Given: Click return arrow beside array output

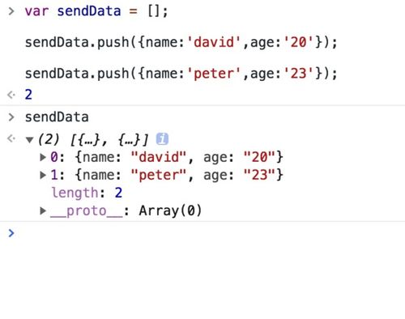Looking at the screenshot, I should 11,138.
